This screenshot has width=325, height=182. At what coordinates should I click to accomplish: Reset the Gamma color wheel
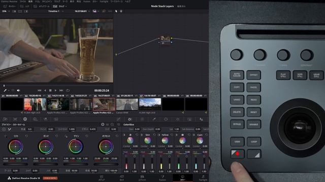pyautogui.click(x=57, y=136)
